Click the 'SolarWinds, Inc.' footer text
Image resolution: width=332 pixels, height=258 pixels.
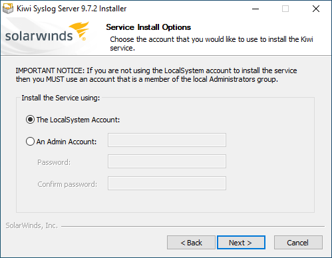point(31,225)
